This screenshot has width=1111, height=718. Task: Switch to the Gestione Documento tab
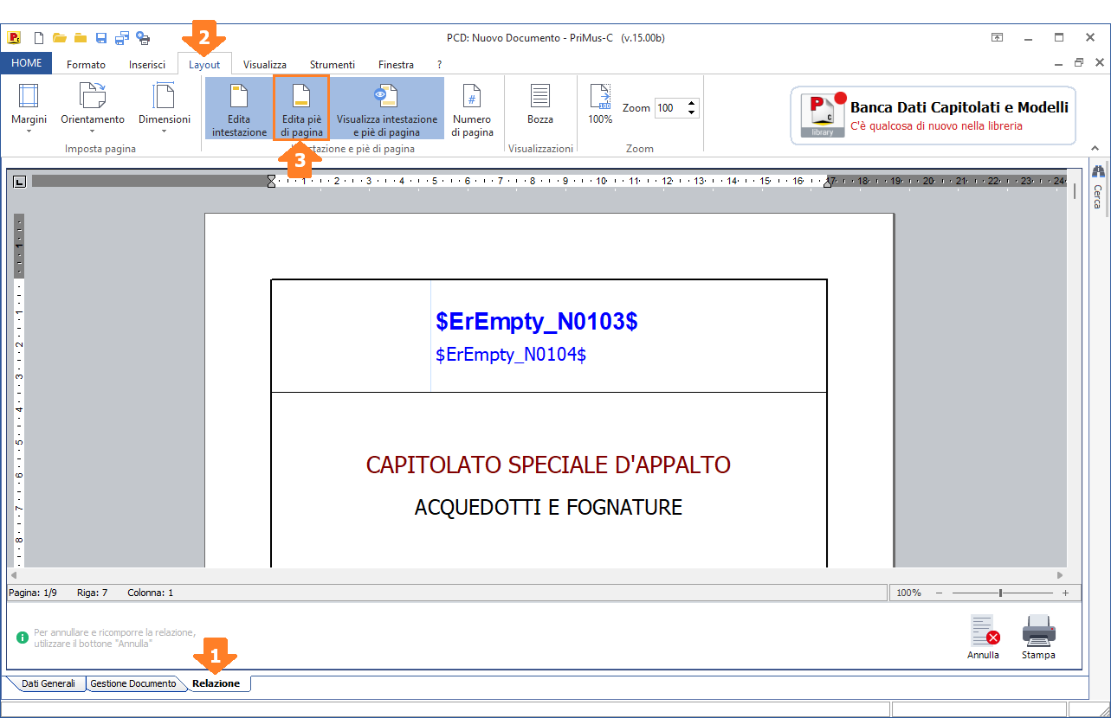click(133, 683)
